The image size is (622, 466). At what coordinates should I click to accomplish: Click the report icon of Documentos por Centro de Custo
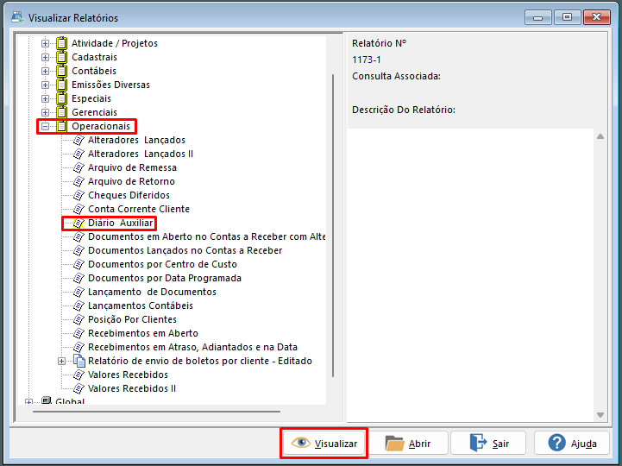pyautogui.click(x=79, y=264)
